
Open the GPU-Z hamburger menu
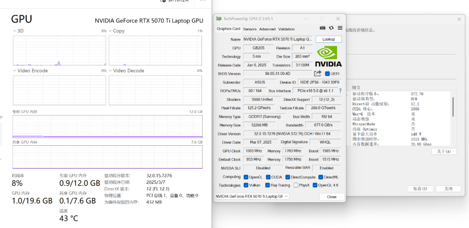pyautogui.click(x=340, y=28)
